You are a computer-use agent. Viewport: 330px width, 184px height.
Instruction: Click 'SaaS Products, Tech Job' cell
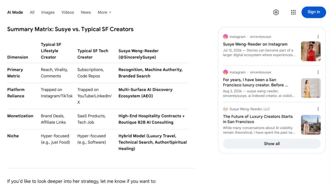tap(92, 119)
